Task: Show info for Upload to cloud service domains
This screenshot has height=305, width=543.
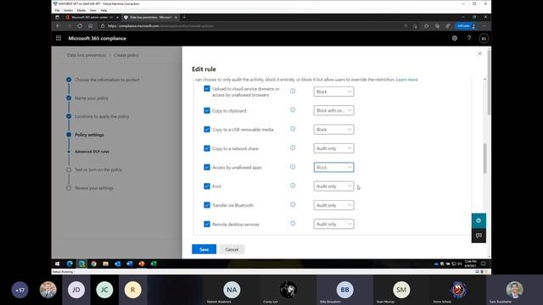Action: (x=293, y=91)
